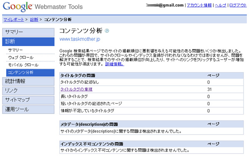This screenshot has height=159, width=249.
Task: Click the Google Webmaster Tools logo
Action: click(43, 7)
